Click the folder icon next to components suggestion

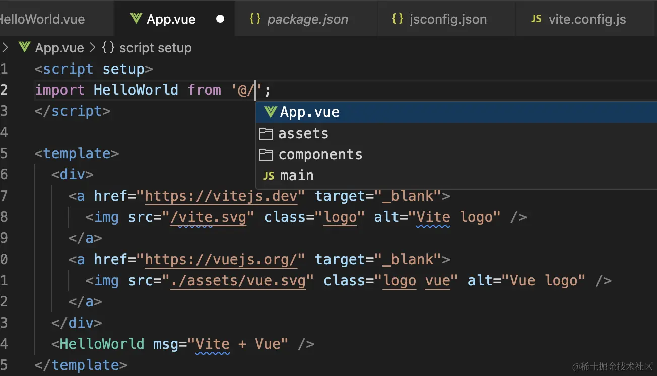click(x=266, y=155)
